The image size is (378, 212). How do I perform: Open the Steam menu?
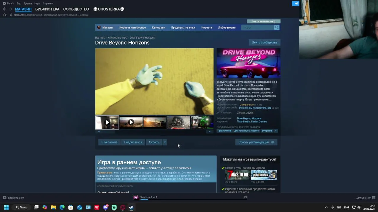(x=8, y=4)
